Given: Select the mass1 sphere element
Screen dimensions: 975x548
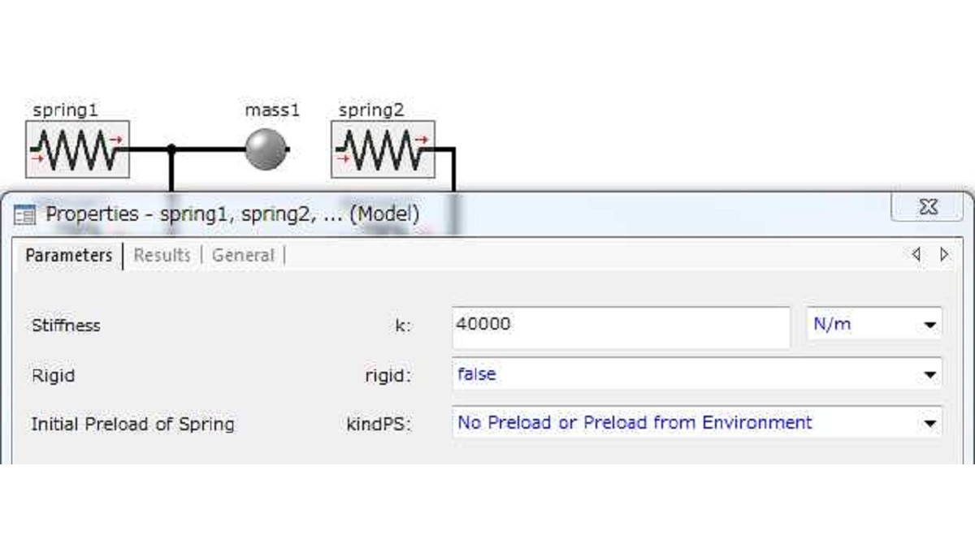Looking at the screenshot, I should [266, 149].
